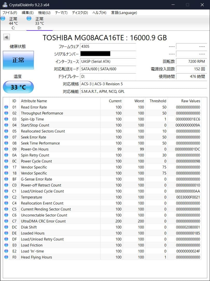Click the blue dot next to Power-On Hours
Screen dimensions: 210x281
6,149
